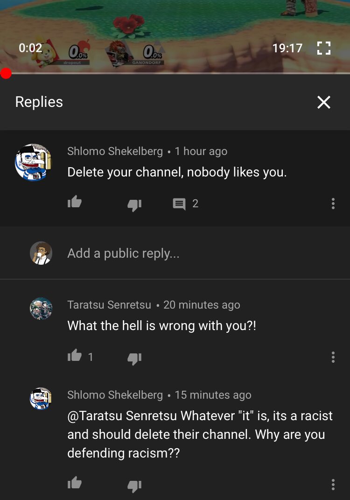Open options menu for last reply

(333, 485)
